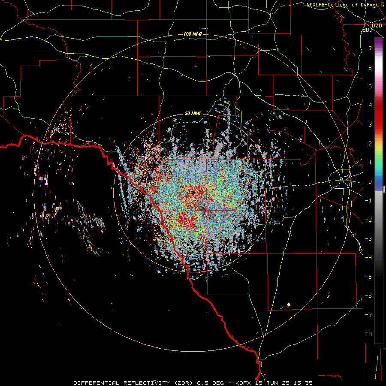The height and width of the screenshot is (386, 386).
Task: Click the 0.5 DEG elevation text in the caption
Action: click(x=211, y=383)
